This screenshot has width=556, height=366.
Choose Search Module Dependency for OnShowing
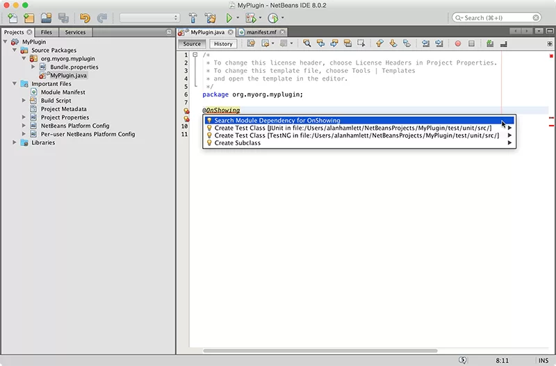(359, 120)
